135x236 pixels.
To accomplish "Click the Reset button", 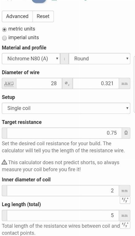I will [x=43, y=16].
